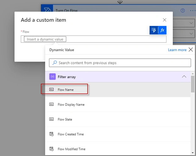196x156 pixels.
Task: Click the dynamic content lightning icon button
Action: point(154,30)
